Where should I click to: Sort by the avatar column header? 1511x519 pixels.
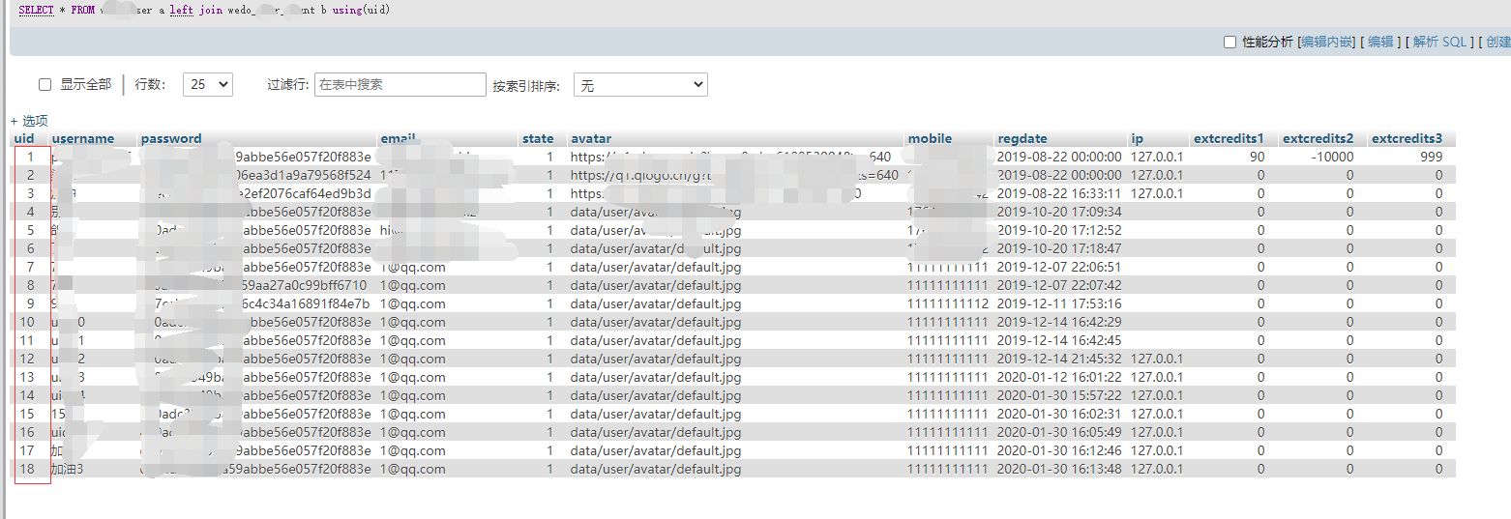click(x=591, y=138)
